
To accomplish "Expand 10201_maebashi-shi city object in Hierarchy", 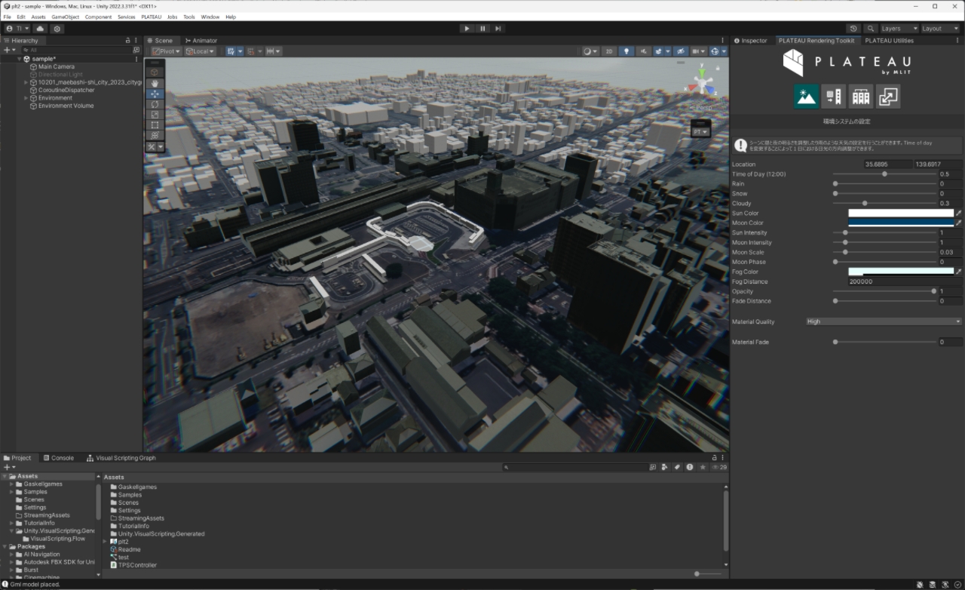I will tap(26, 82).
